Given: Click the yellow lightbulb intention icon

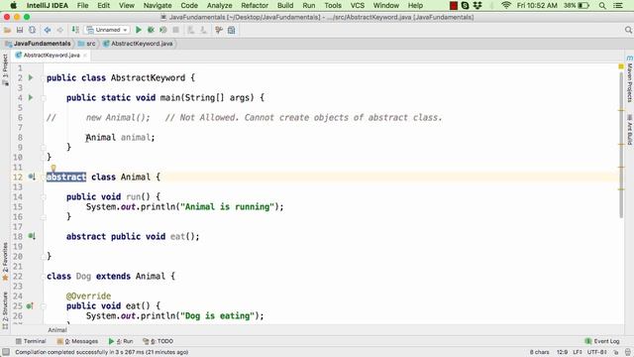Looking at the screenshot, I should 53,168.
